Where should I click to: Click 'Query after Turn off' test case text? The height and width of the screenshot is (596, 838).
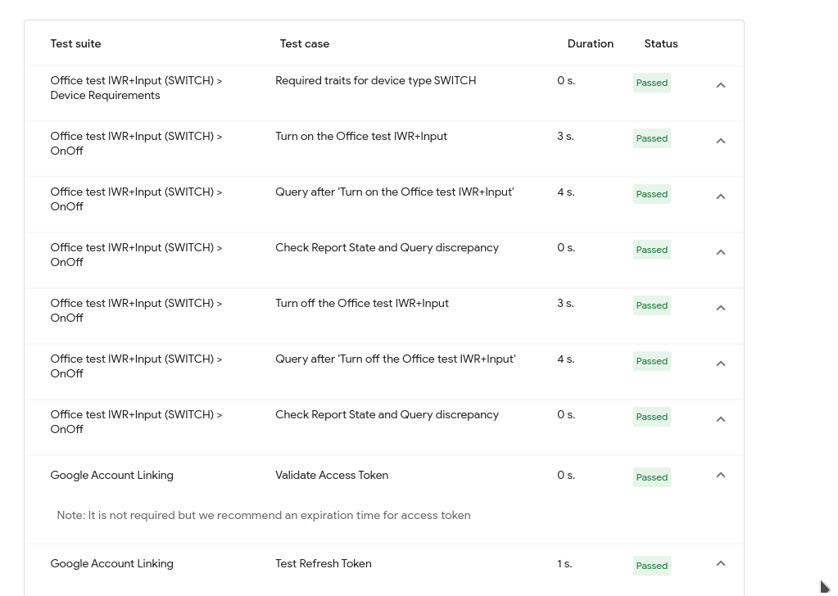click(x=395, y=359)
